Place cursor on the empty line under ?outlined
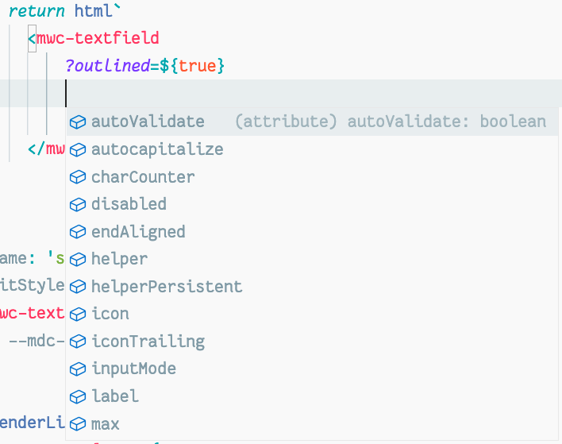Viewport: 562px width, 444px height. point(238,94)
